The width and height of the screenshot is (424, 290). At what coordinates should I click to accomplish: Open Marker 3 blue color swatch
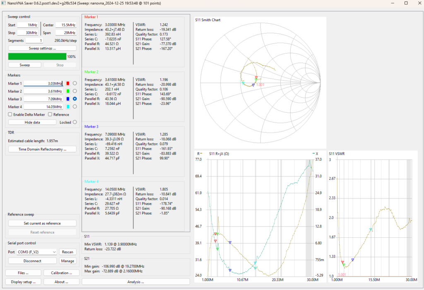click(68, 99)
